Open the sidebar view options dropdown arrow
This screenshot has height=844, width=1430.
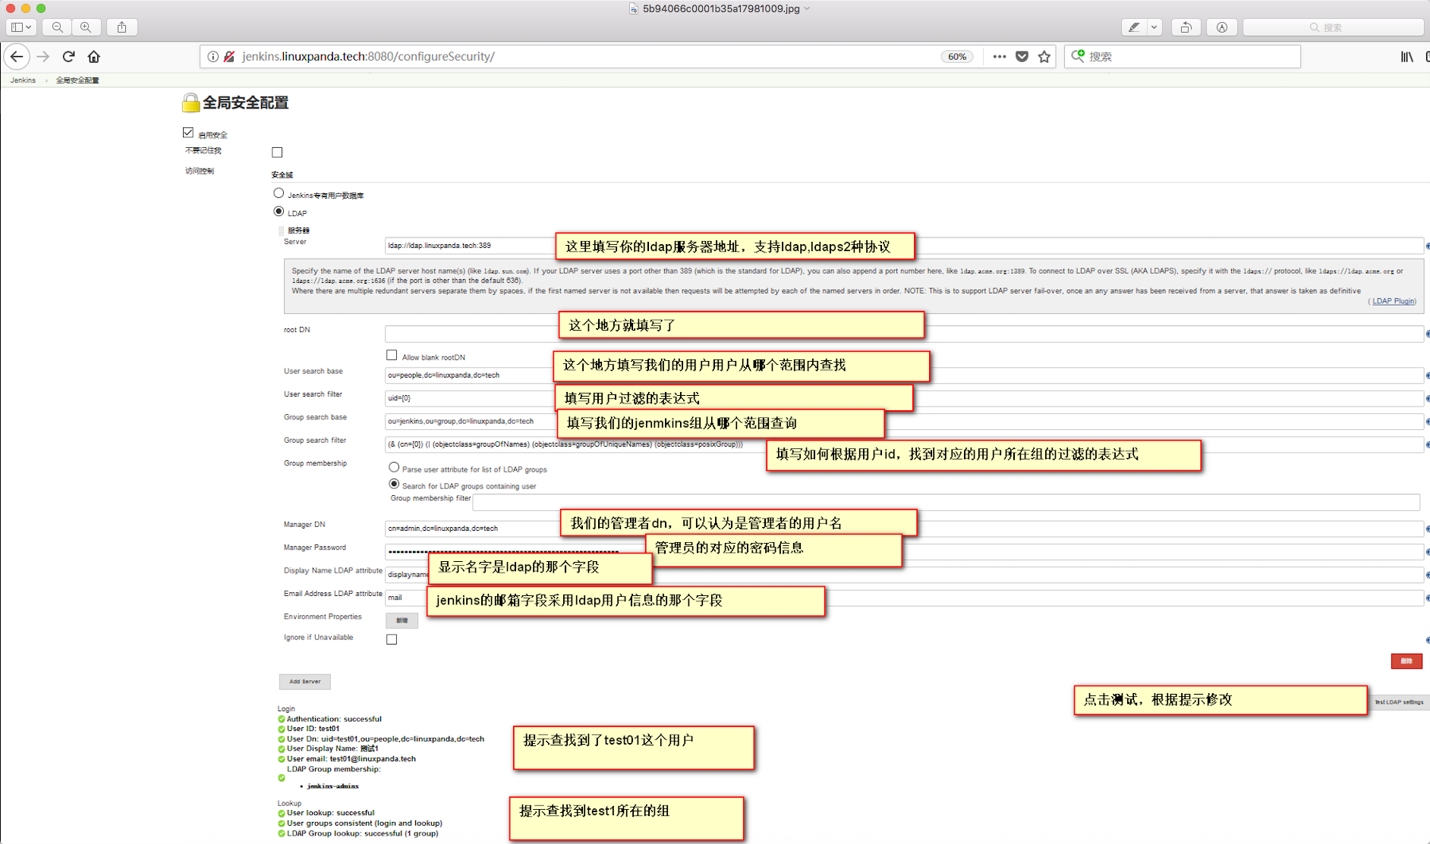click(29, 27)
